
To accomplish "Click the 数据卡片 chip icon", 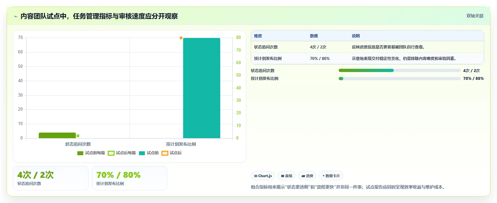I will [x=323, y=176].
